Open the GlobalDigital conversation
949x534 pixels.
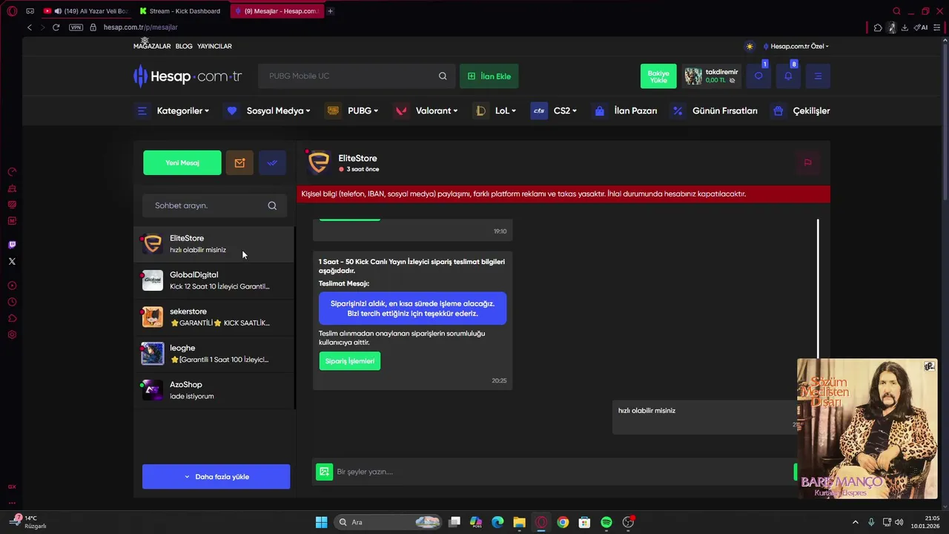[x=214, y=280]
